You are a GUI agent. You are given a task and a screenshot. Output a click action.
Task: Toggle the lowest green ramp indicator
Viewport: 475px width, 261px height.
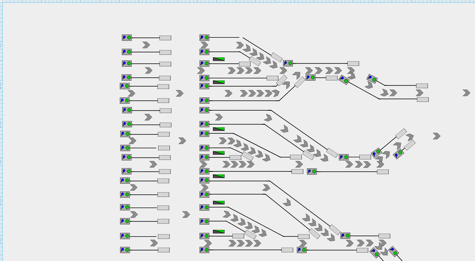(x=219, y=231)
